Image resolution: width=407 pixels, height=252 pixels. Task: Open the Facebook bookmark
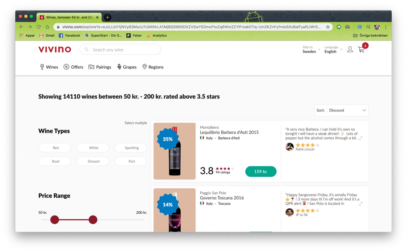[x=69, y=36]
